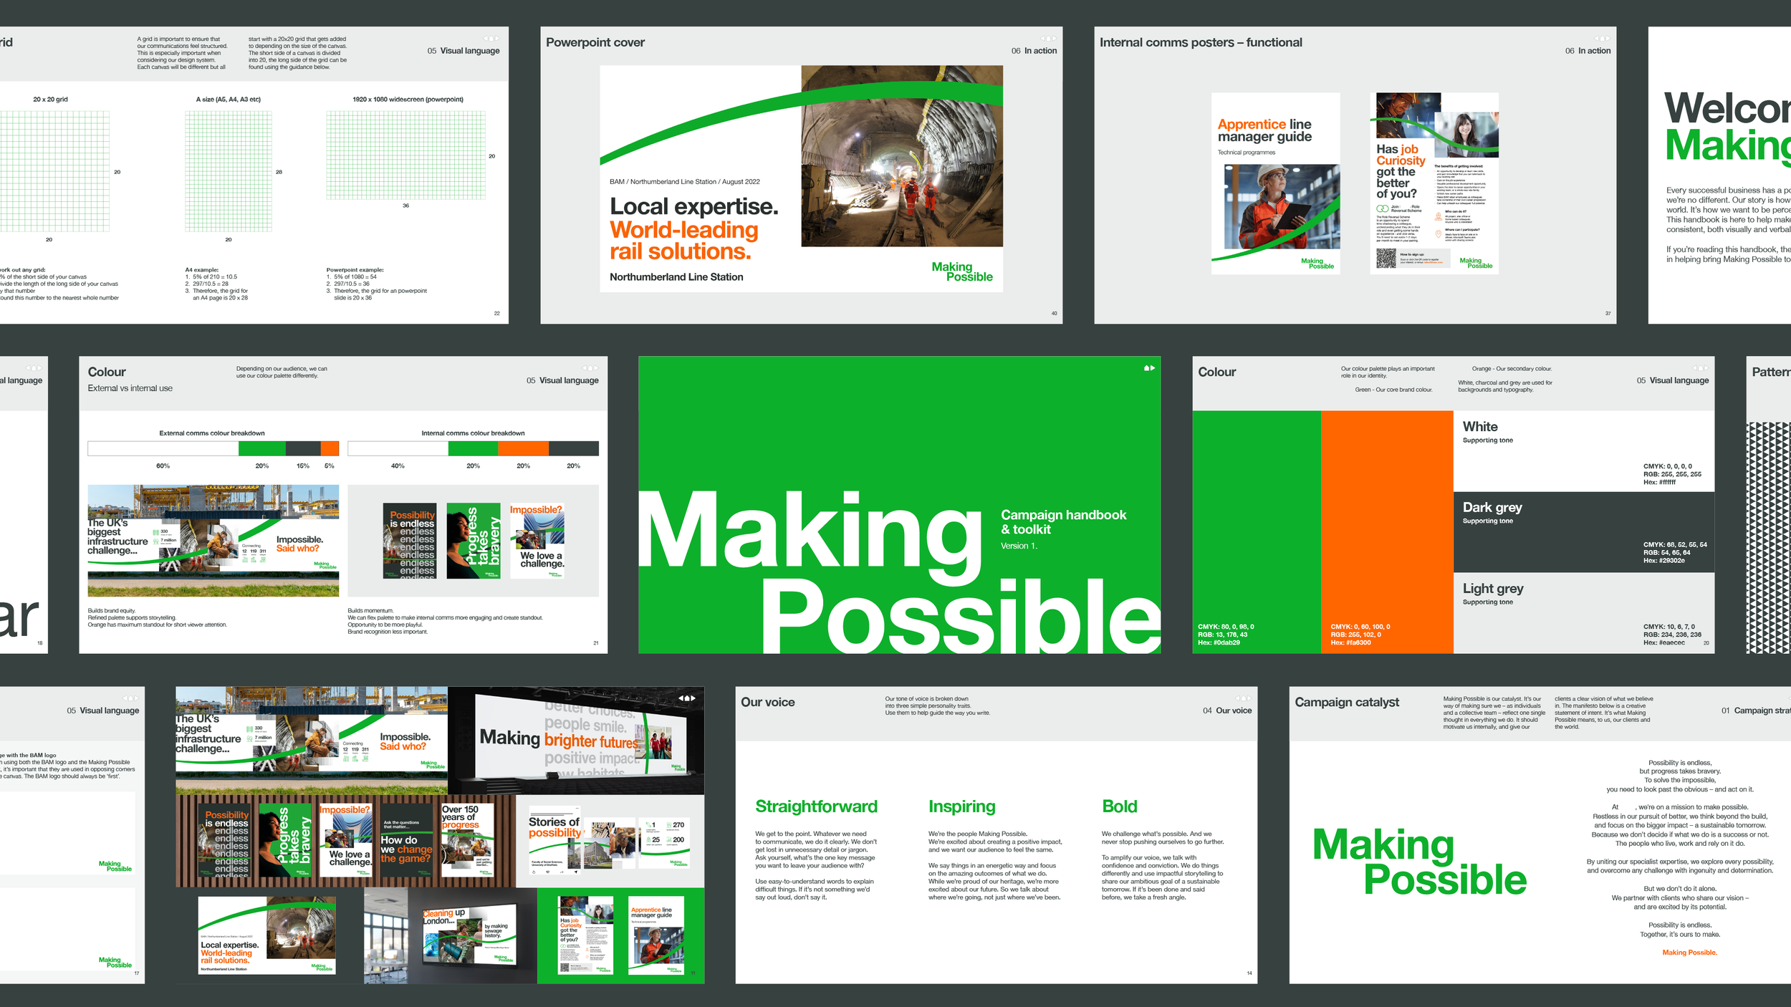Click next arrow on Powerpoint cover slide
Screen dimensions: 1791x1007
pos(1054,39)
